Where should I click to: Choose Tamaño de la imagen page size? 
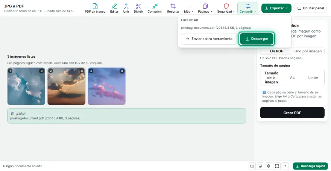pyautogui.click(x=271, y=77)
